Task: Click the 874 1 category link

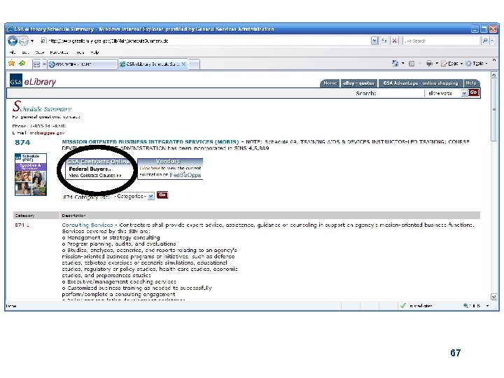Action: click(22, 225)
